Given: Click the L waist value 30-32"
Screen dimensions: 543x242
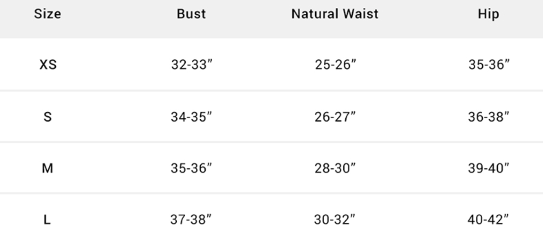Looking at the screenshot, I should point(335,220).
